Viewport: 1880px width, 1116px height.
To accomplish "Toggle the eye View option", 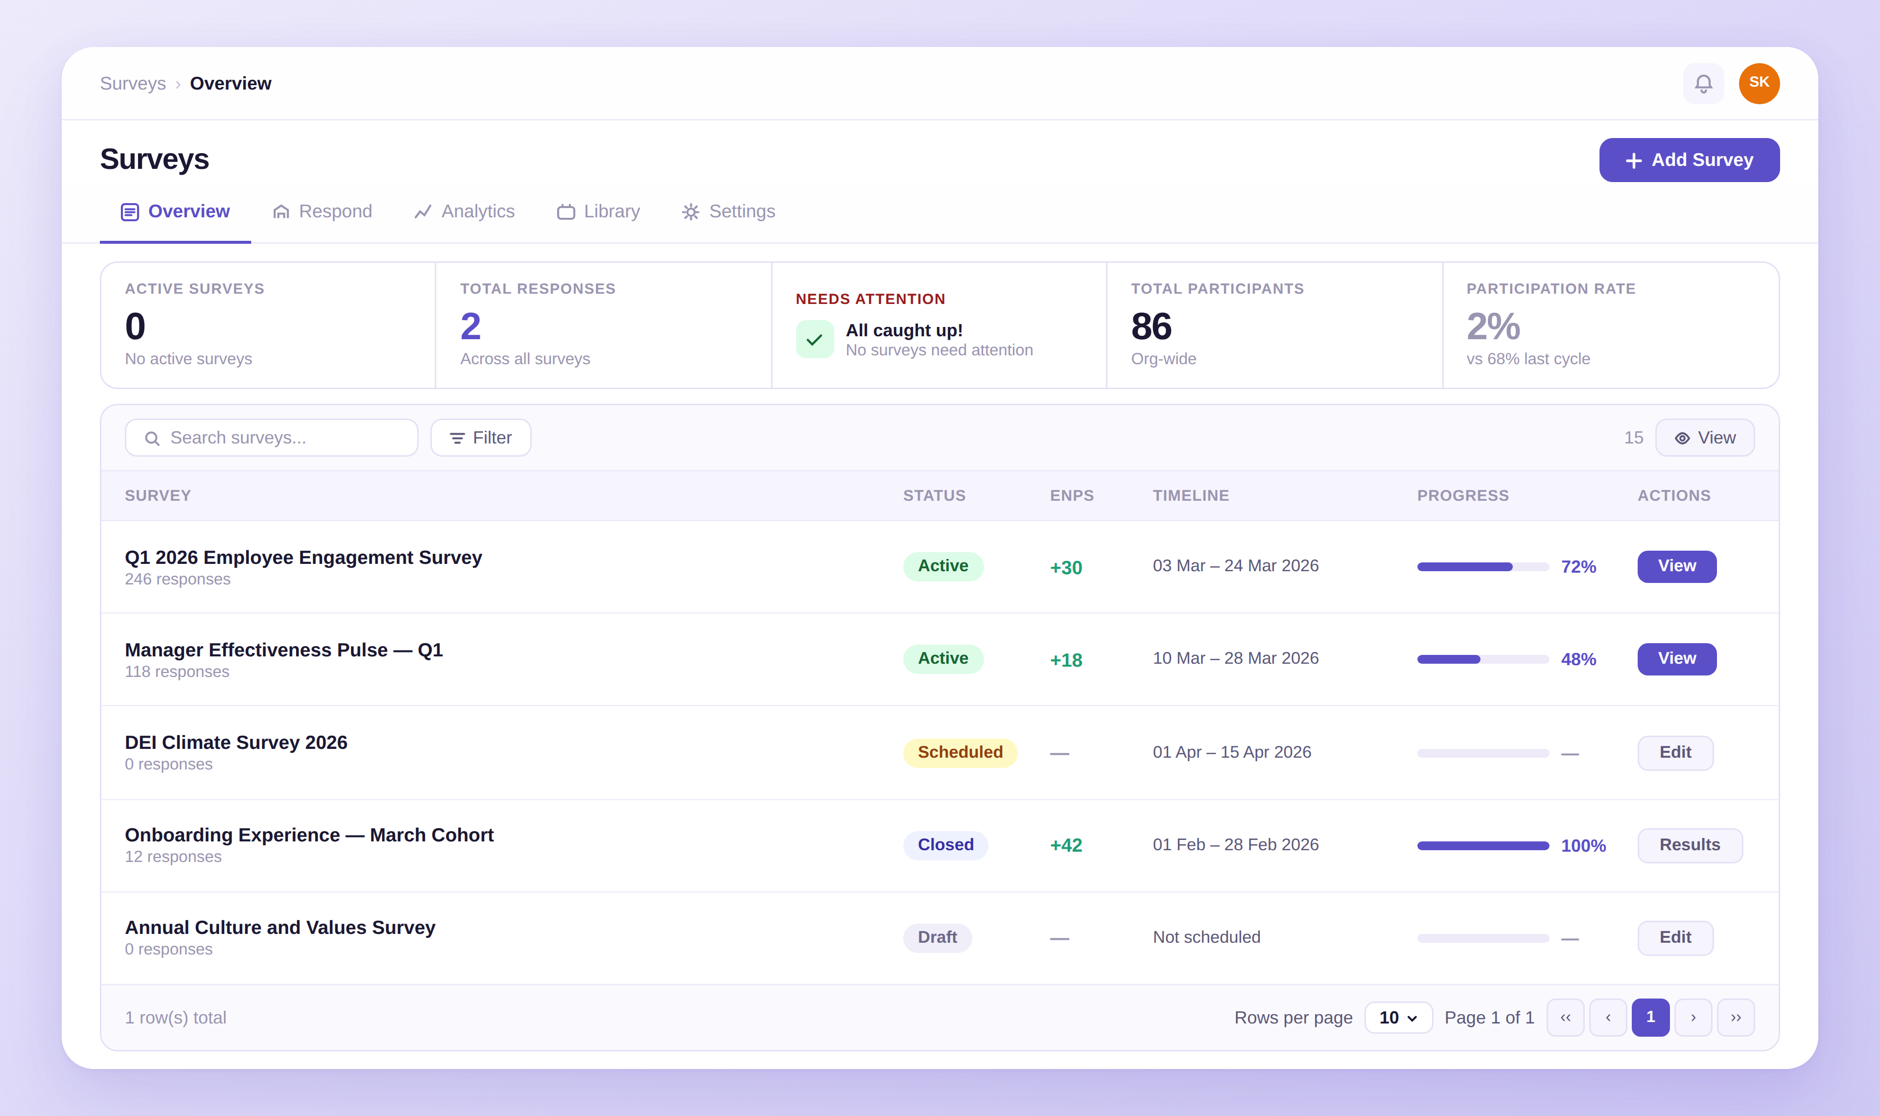I will click(1705, 437).
